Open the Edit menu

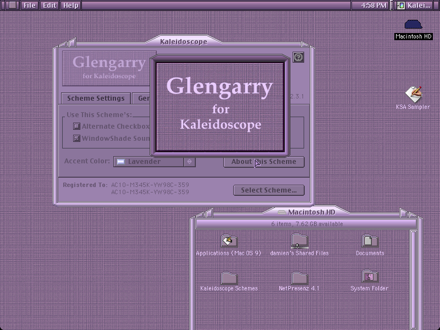[x=50, y=5]
